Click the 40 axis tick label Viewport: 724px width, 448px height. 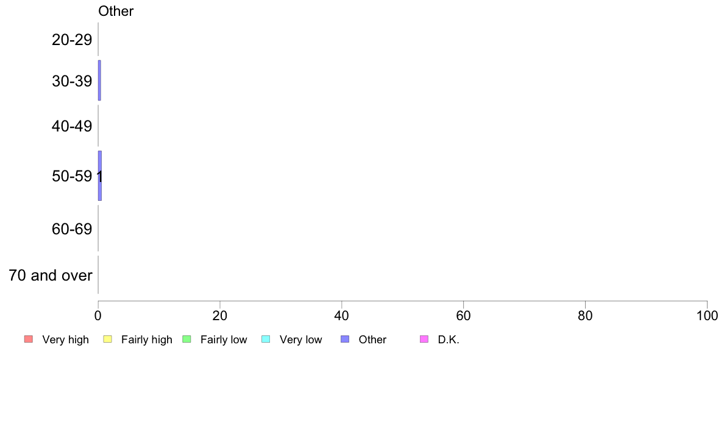click(x=342, y=315)
